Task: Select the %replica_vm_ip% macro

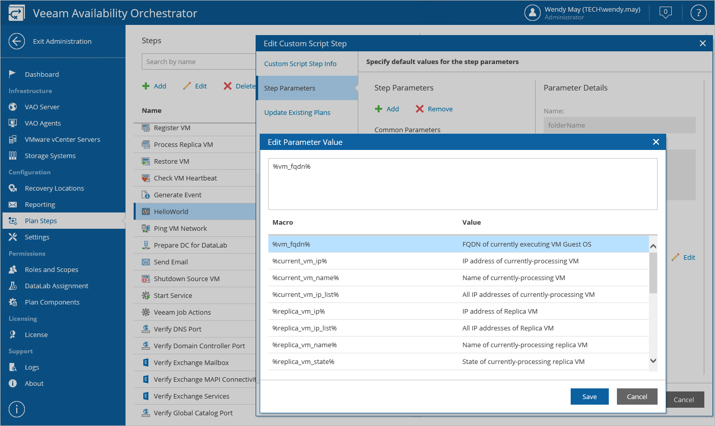Action: pos(458,311)
